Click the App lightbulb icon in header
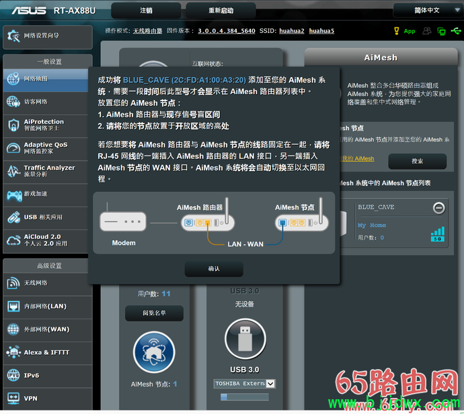 pos(397,31)
